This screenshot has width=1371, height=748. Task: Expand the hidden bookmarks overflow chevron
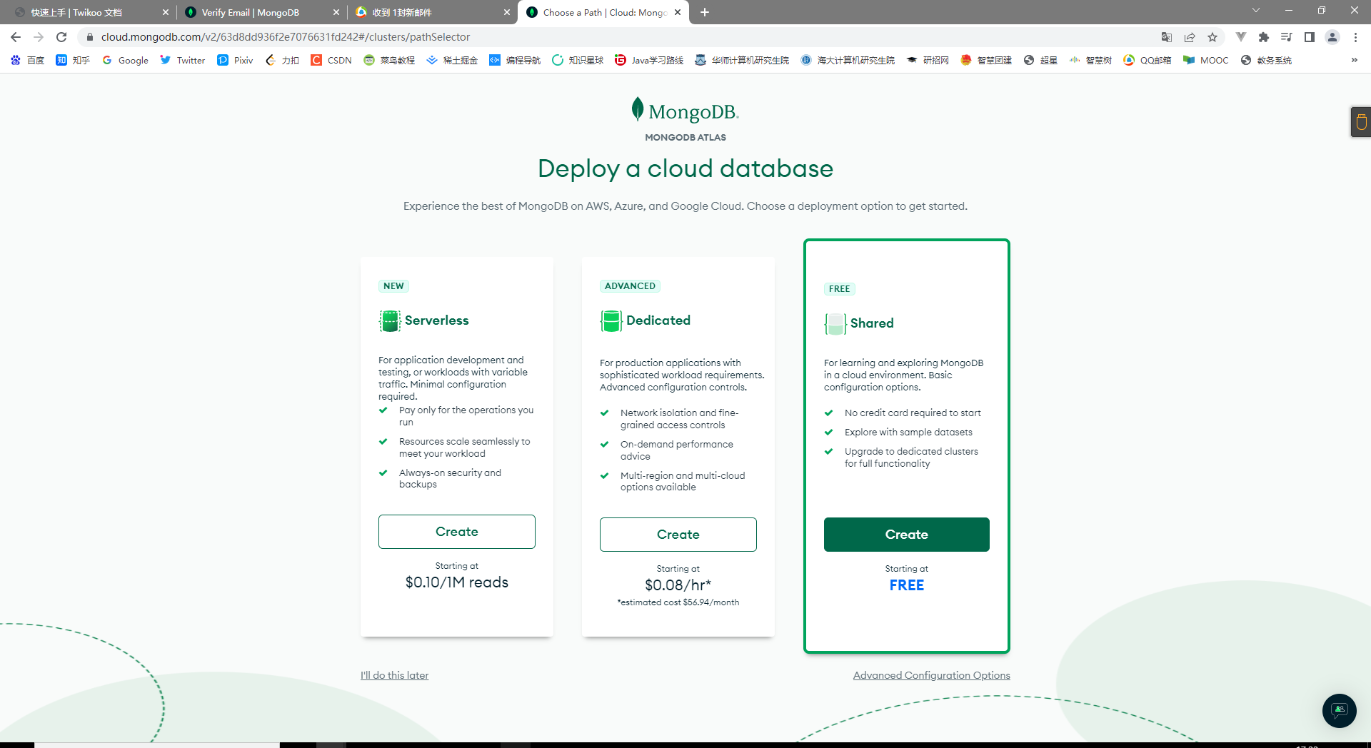1354,61
